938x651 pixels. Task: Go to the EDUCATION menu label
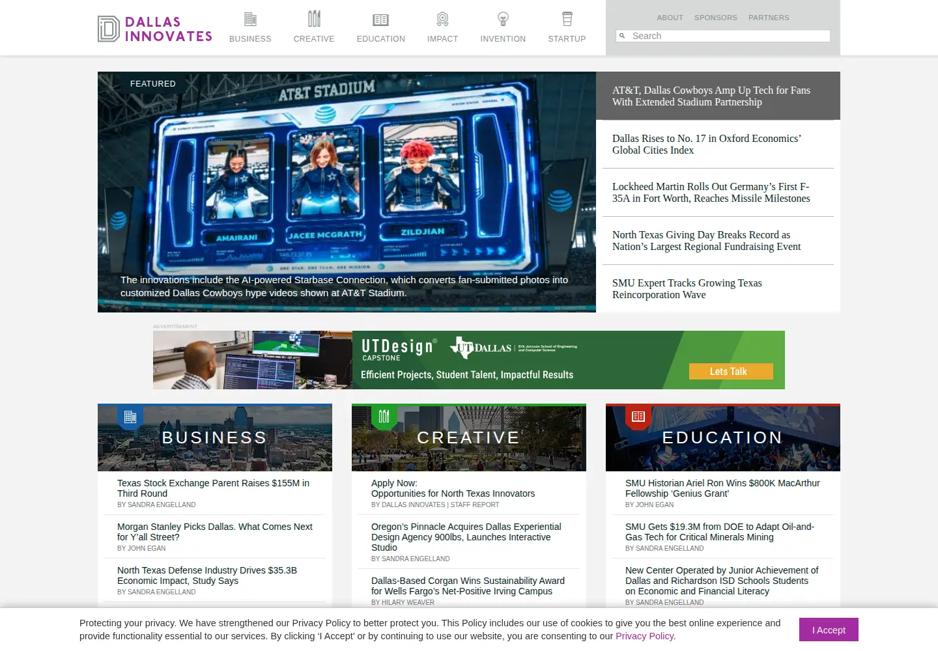pos(381,39)
